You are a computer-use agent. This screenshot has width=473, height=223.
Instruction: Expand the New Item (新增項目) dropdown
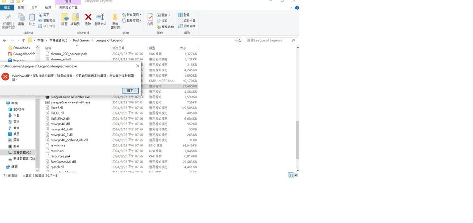coord(131,15)
